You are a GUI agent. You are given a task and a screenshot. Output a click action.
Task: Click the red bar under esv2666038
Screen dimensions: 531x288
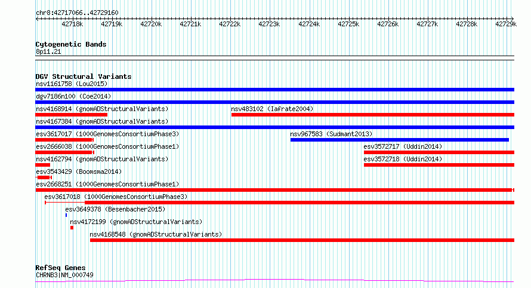pyautogui.click(x=64, y=152)
